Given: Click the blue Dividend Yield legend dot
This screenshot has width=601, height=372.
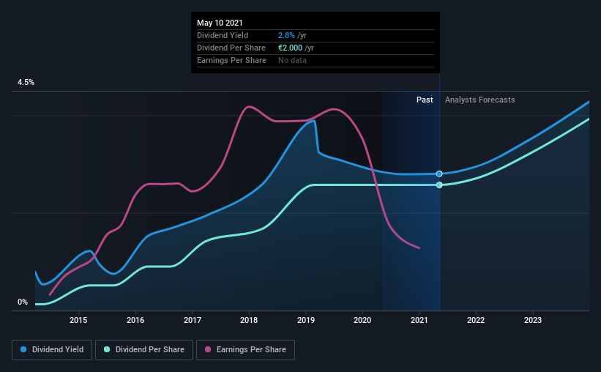Looking at the screenshot, I should click(23, 349).
